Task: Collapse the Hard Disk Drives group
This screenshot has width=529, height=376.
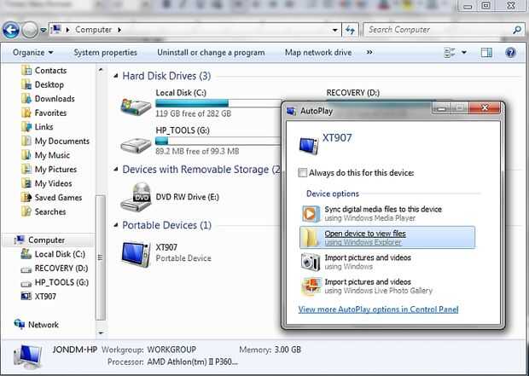Action: 116,76
